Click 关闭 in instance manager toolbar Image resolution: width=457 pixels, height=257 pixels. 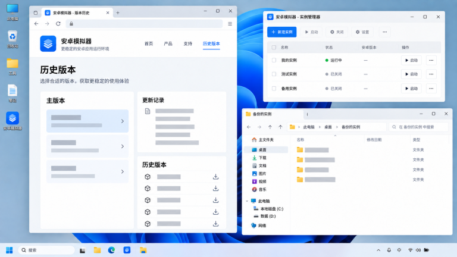pyautogui.click(x=337, y=32)
